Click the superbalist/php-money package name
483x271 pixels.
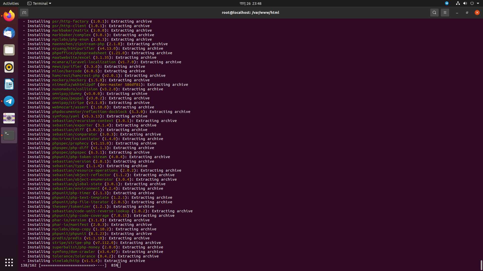[x=76, y=247]
